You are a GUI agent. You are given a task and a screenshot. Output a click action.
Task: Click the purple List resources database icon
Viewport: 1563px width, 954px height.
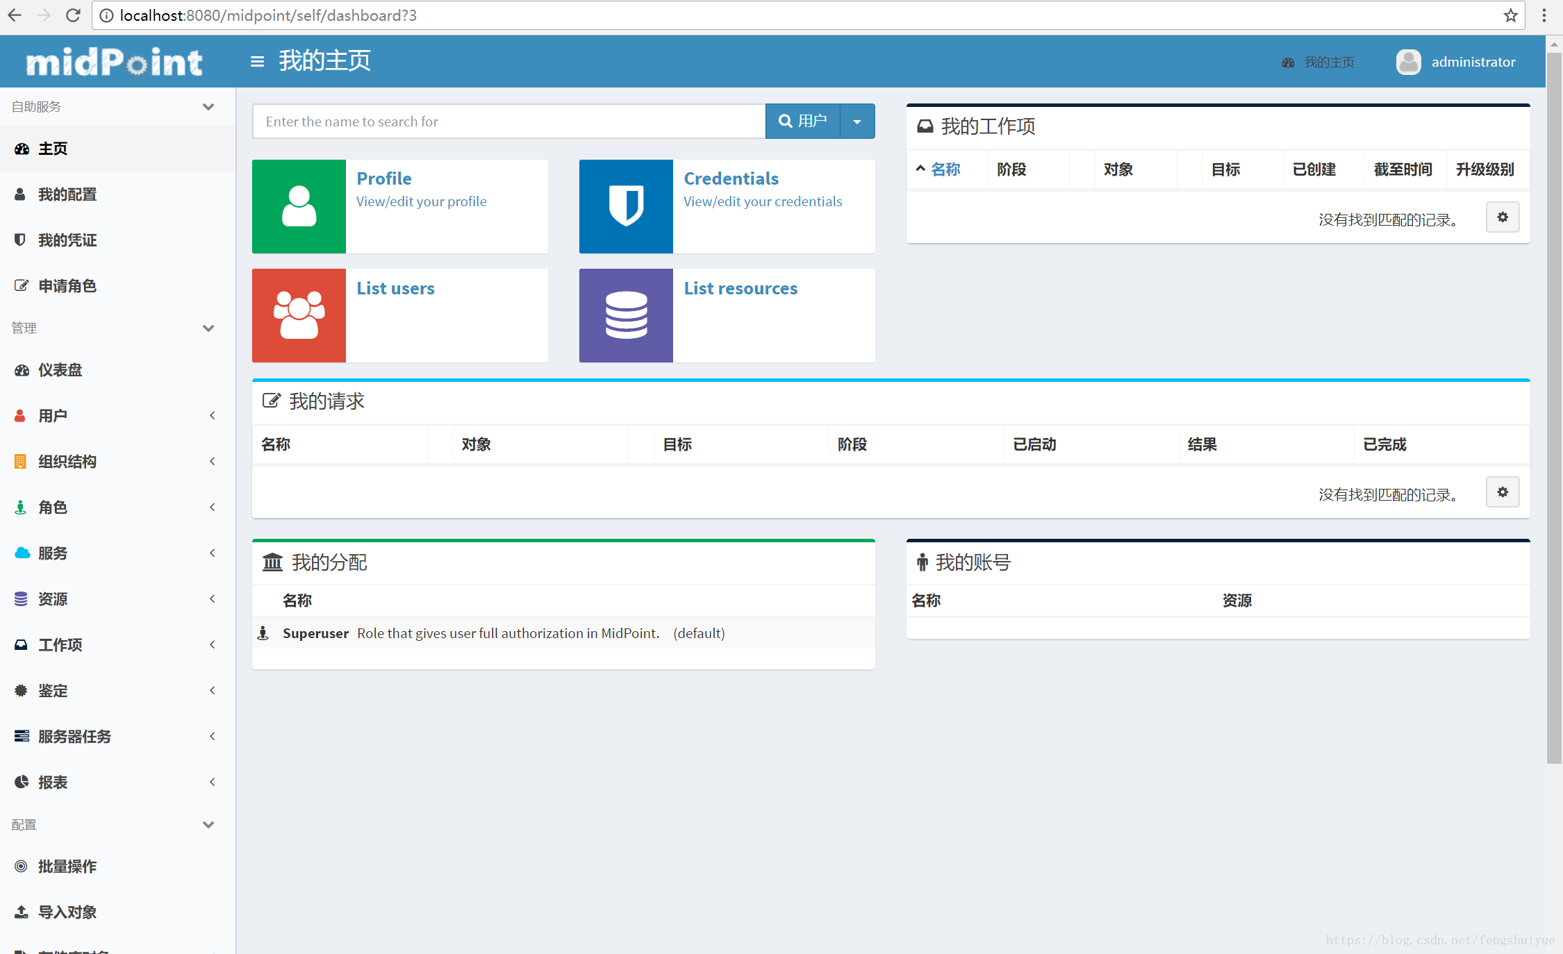point(626,315)
